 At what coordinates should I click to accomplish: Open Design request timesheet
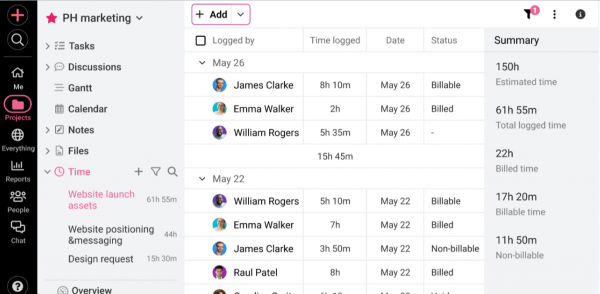point(101,259)
